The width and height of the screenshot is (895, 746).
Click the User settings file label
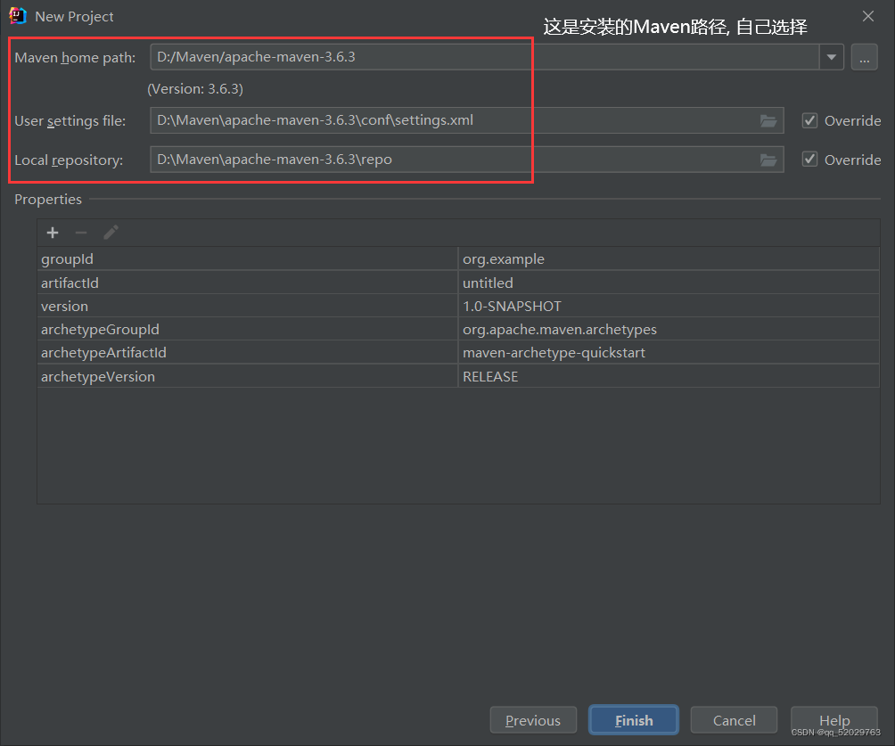pyautogui.click(x=70, y=121)
